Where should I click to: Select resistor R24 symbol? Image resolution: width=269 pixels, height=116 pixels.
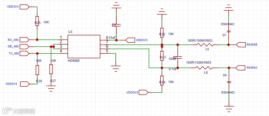pos(162,81)
